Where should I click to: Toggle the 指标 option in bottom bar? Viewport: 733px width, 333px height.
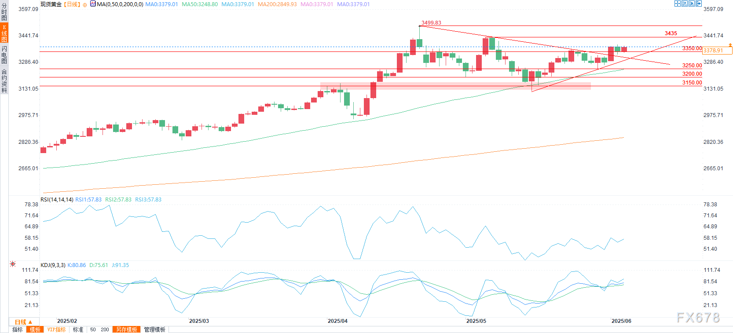[18, 329]
